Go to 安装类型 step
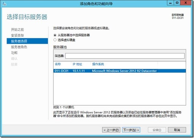The image size is (194, 138). pyautogui.click(x=17, y=35)
